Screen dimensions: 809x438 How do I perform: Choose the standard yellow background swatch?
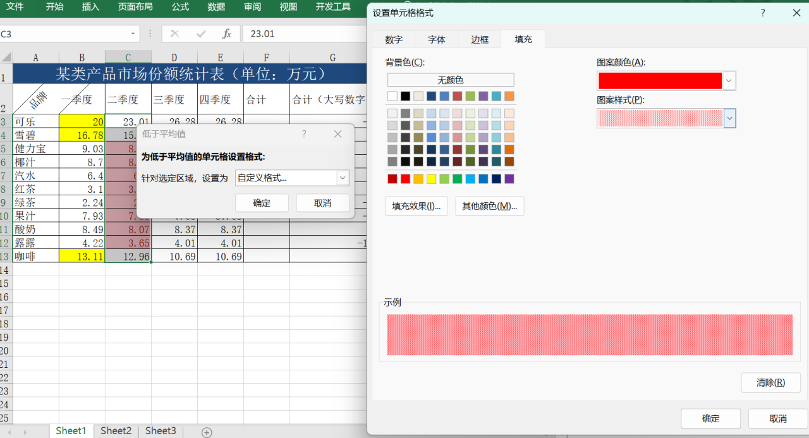coord(432,179)
